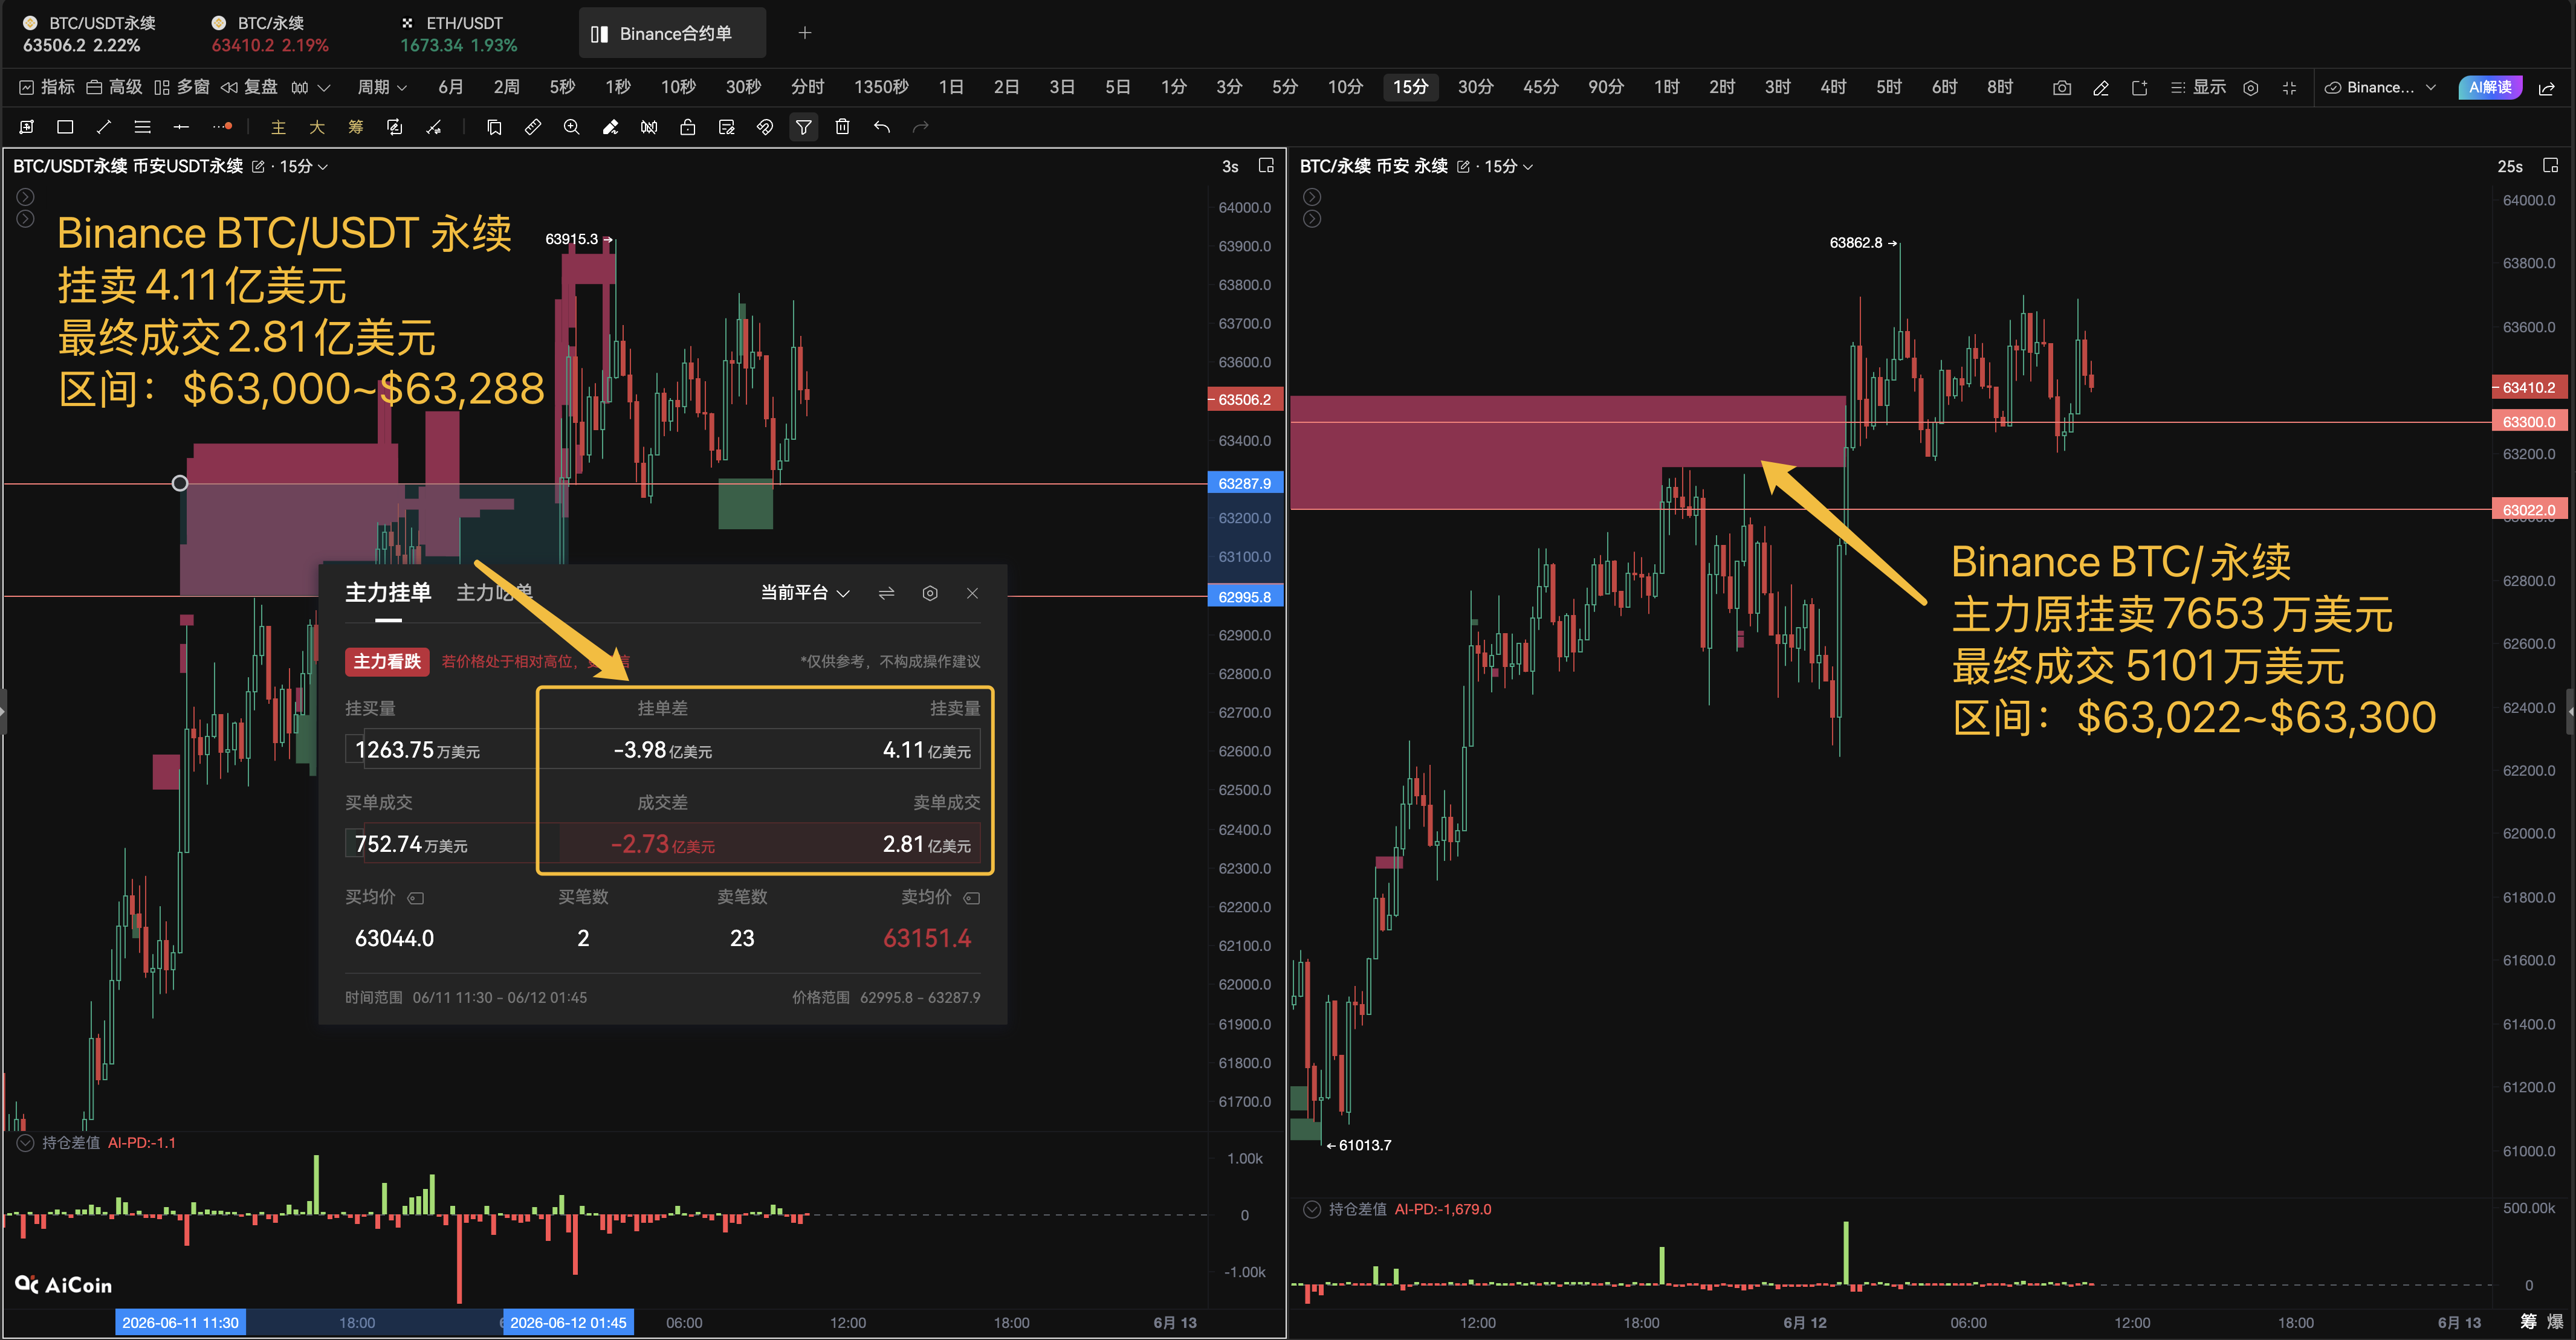Click the 63287.9 price label on axis
Image resolution: width=2576 pixels, height=1340 pixels.
coord(1245,484)
